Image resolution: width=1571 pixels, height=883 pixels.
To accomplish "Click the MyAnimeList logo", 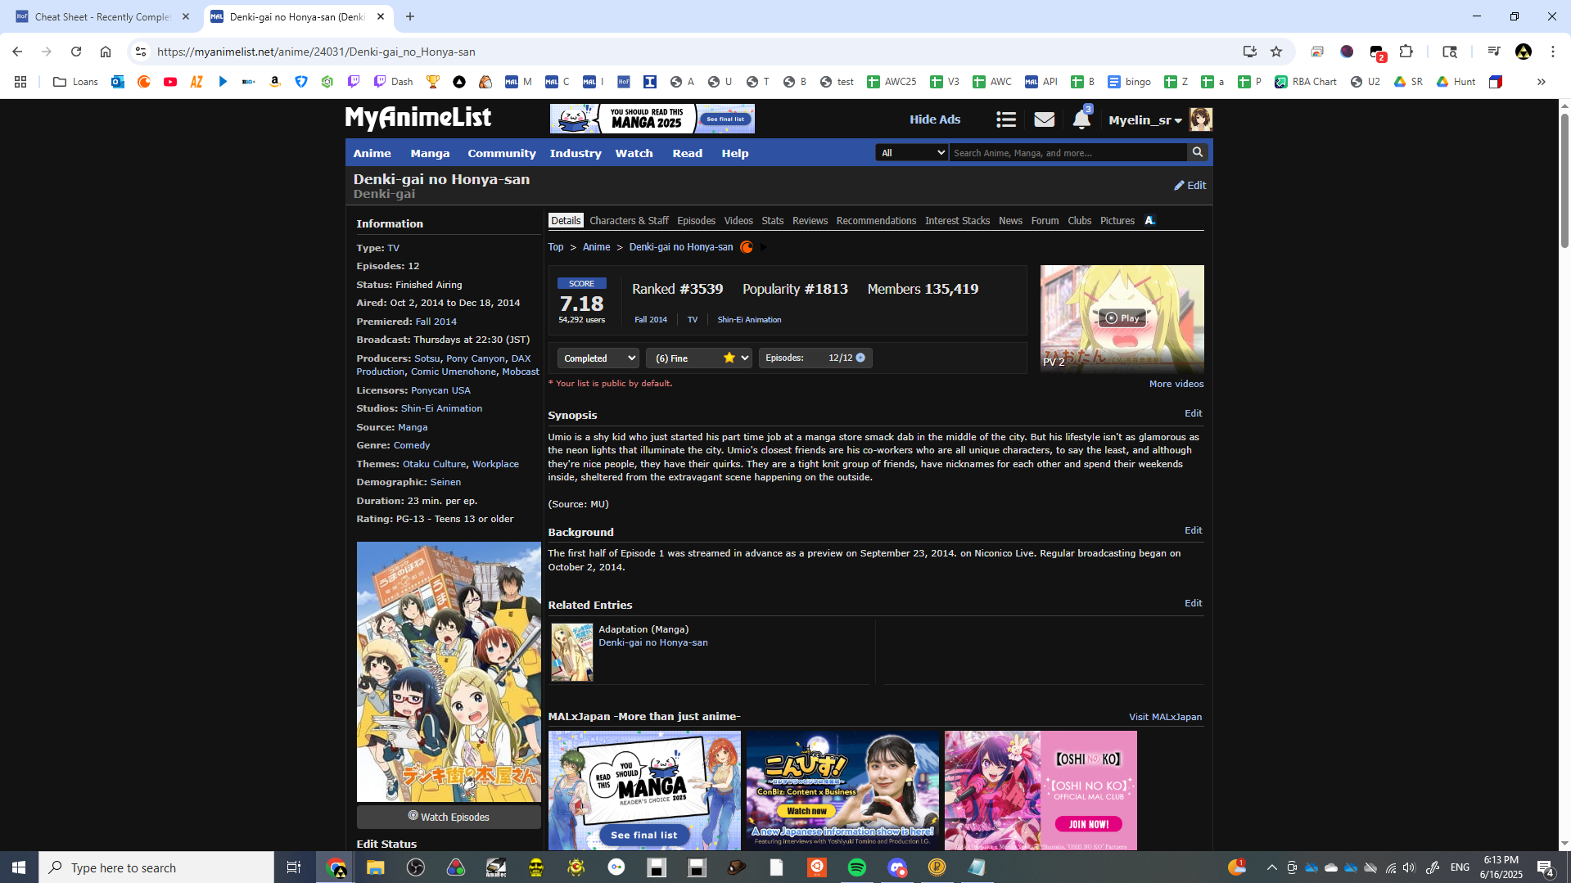I will pyautogui.click(x=418, y=119).
